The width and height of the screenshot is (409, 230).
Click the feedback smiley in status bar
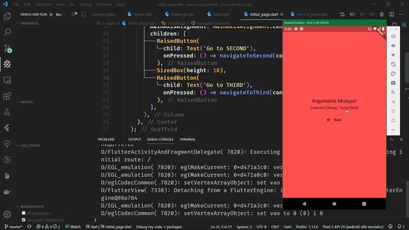[390, 227]
